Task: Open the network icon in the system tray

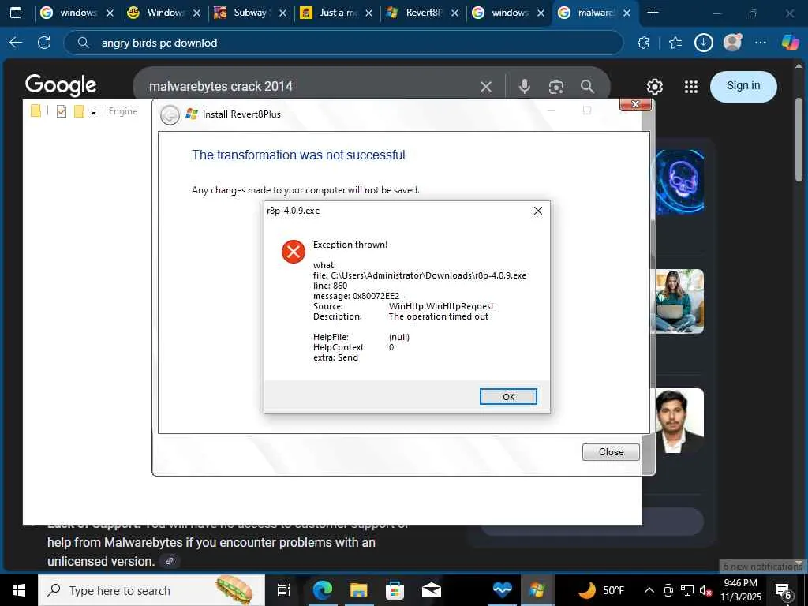Action: coord(687,590)
